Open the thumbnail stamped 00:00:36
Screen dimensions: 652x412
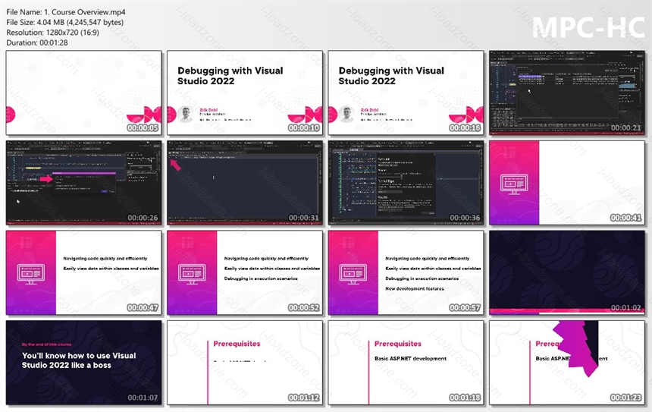(406, 183)
